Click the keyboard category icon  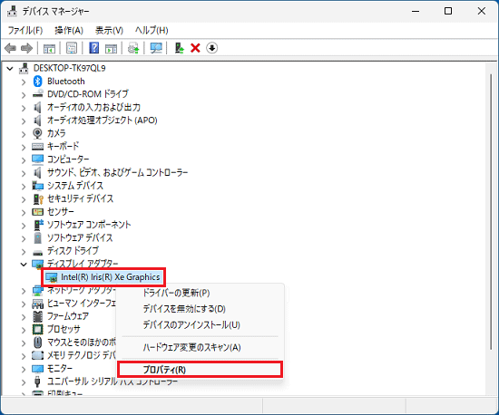point(37,147)
